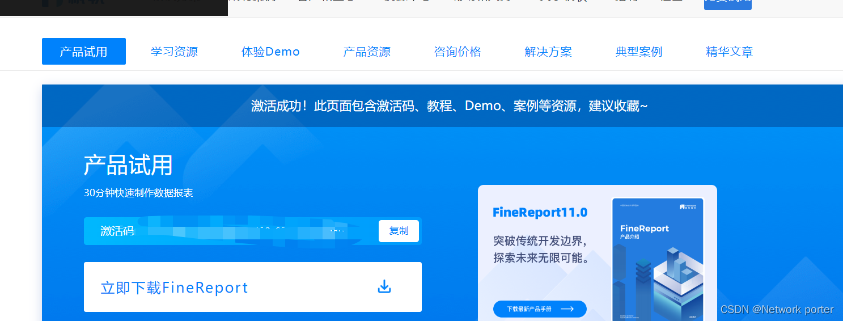
Task: View the 典型案例 tab
Action: pyautogui.click(x=639, y=52)
